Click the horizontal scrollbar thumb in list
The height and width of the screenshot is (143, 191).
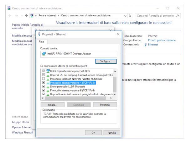coord(75,98)
